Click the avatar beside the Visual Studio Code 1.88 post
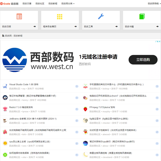This screenshot has width=161, height=161. tap(5, 86)
